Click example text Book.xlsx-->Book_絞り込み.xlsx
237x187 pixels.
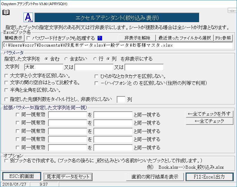191,167
